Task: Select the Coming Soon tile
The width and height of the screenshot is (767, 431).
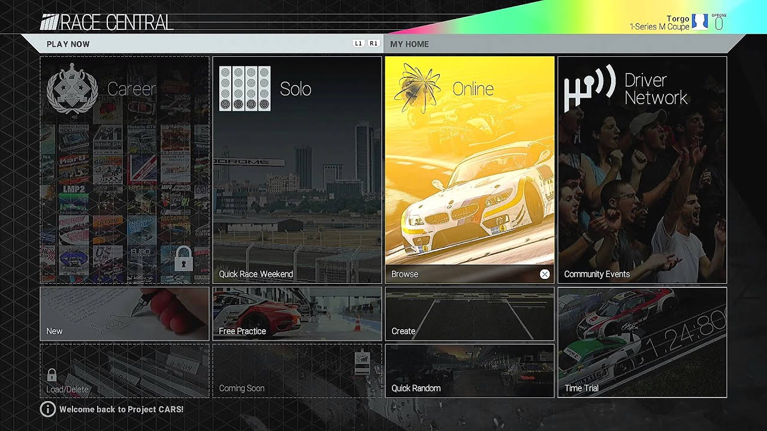Action: [x=297, y=371]
